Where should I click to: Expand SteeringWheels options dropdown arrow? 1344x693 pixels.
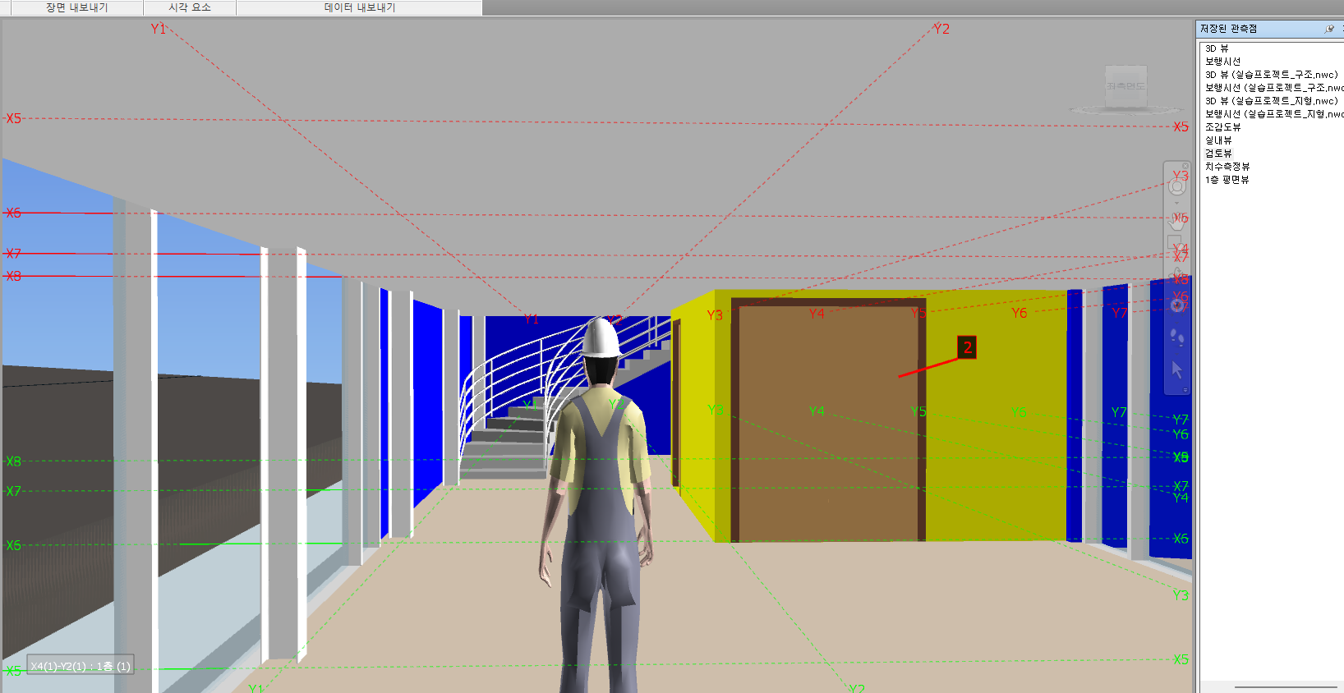click(x=1176, y=203)
